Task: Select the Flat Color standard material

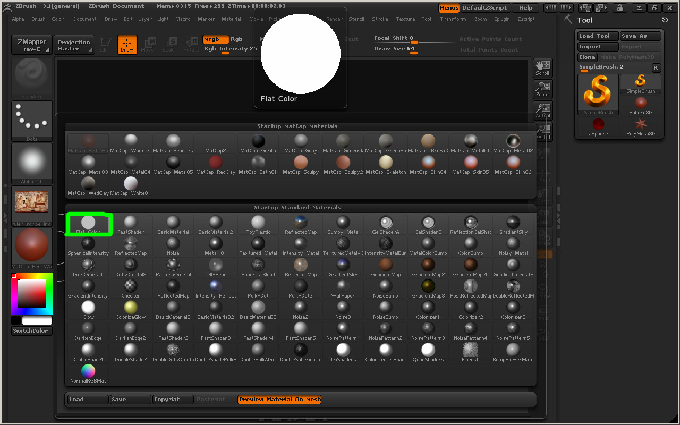Action: pyautogui.click(x=88, y=225)
